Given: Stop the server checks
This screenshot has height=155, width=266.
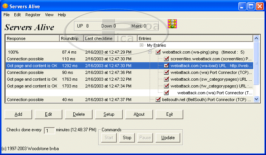Looking at the screenshot, I should click(127, 138).
